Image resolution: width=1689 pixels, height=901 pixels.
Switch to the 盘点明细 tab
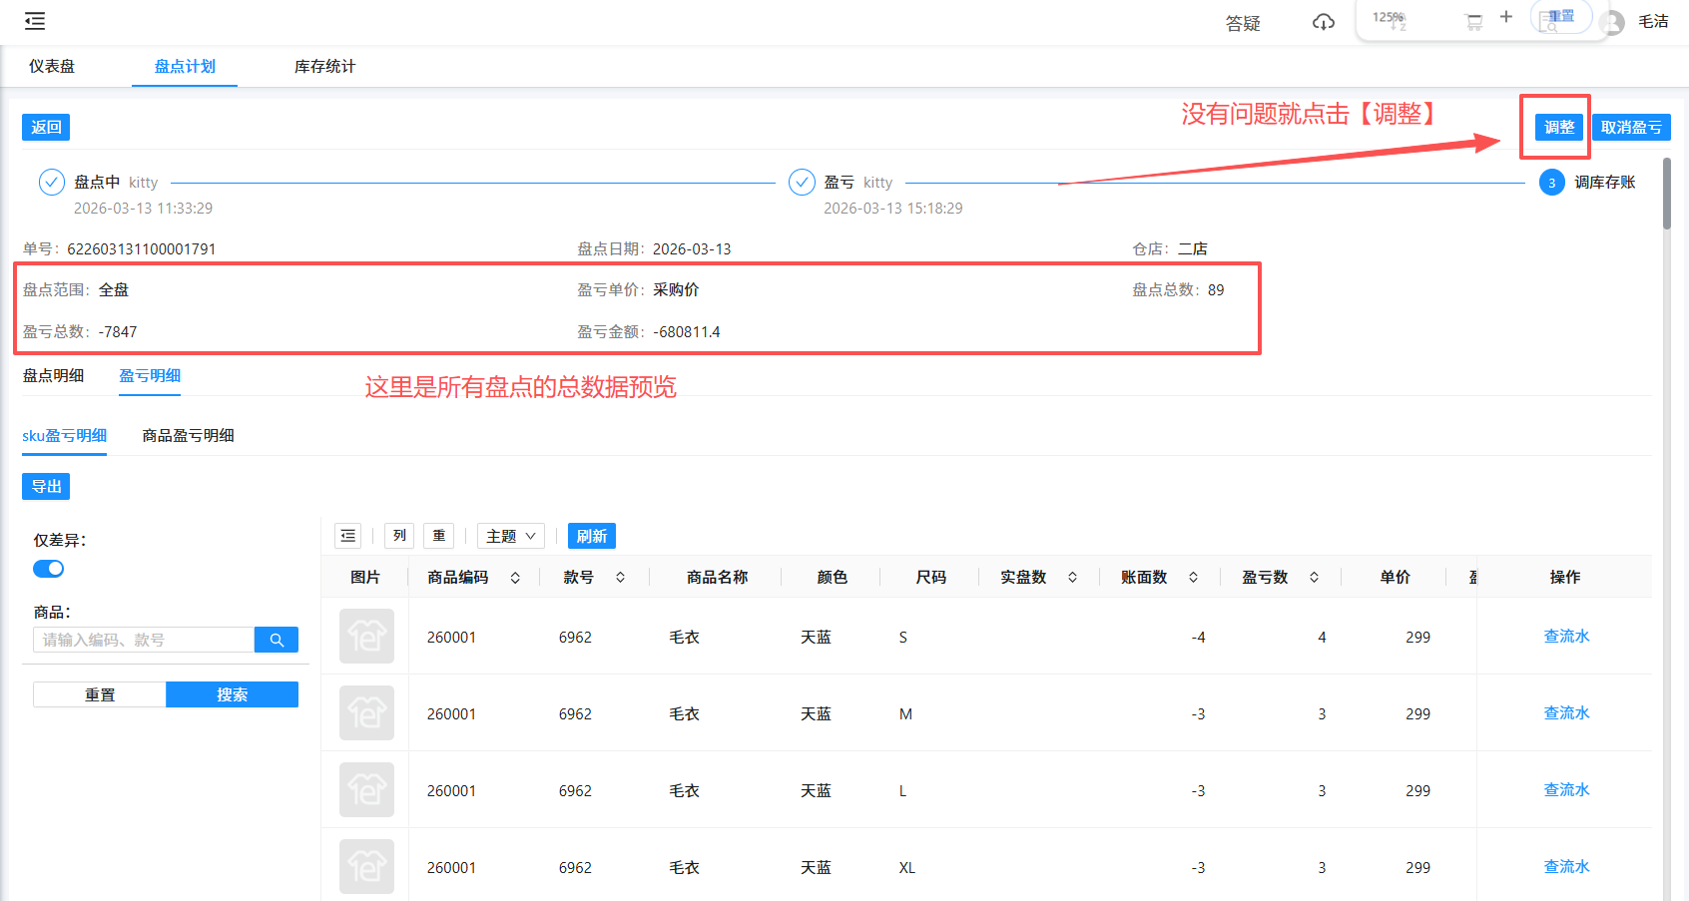[54, 376]
